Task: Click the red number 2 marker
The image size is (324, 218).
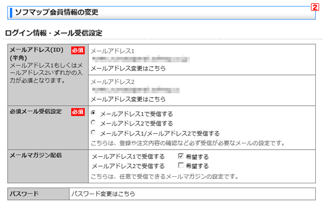Action: pos(315,8)
